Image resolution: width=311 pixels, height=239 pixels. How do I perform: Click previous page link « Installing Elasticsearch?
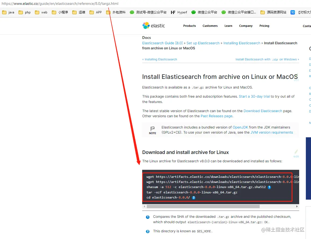160,59
